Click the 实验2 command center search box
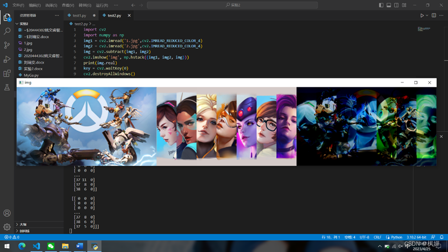The height and width of the screenshot is (252, 448). [x=232, y=5]
